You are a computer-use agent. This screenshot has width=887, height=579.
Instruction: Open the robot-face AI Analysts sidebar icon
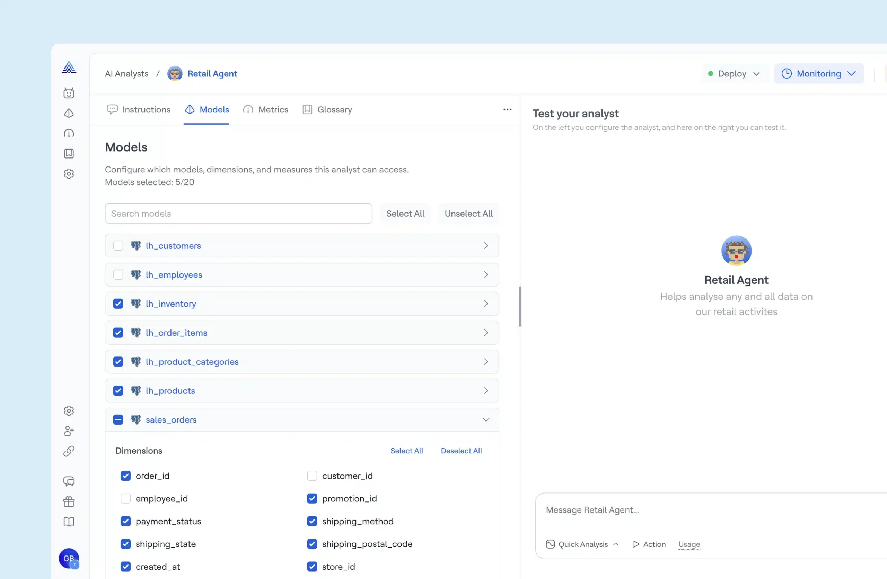coord(69,93)
